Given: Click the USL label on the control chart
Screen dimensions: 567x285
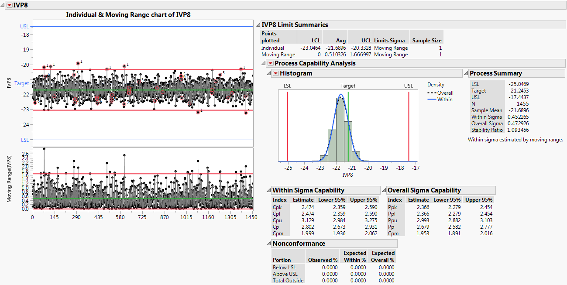Looking at the screenshot, I should pos(24,27).
